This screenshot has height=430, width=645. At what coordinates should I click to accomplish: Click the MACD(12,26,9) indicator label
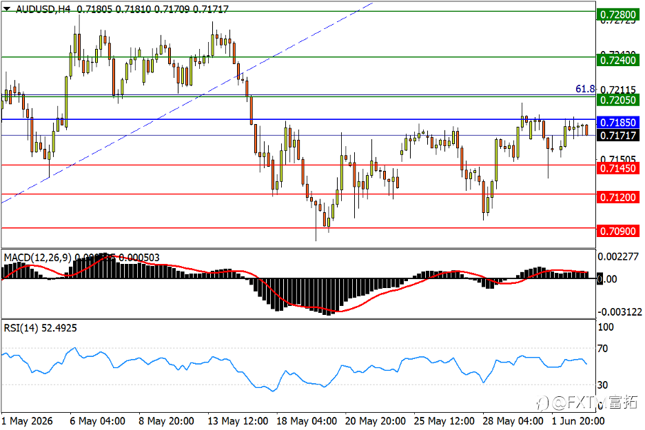(37, 258)
